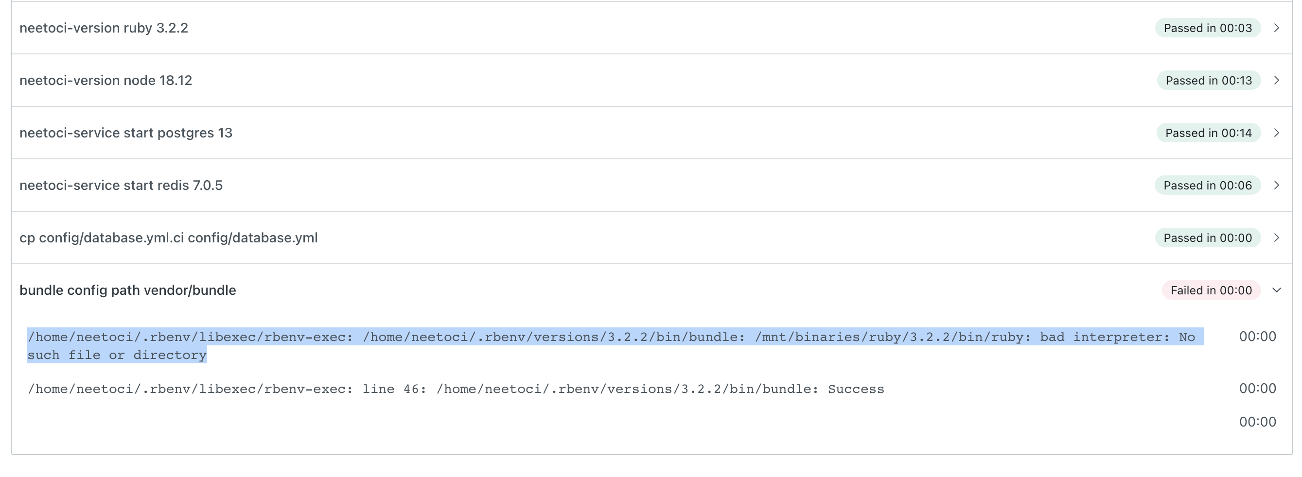Click the 'Passed in 00:06' status badge
1302x477 pixels.
(x=1207, y=185)
